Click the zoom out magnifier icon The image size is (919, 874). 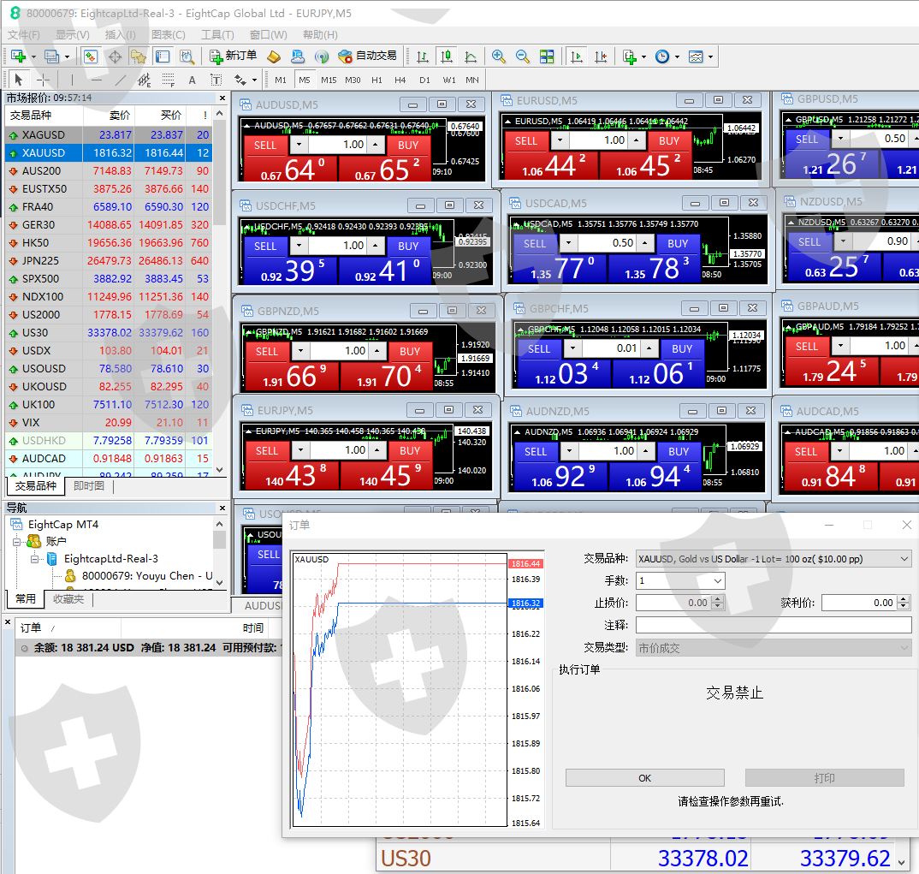(522, 56)
